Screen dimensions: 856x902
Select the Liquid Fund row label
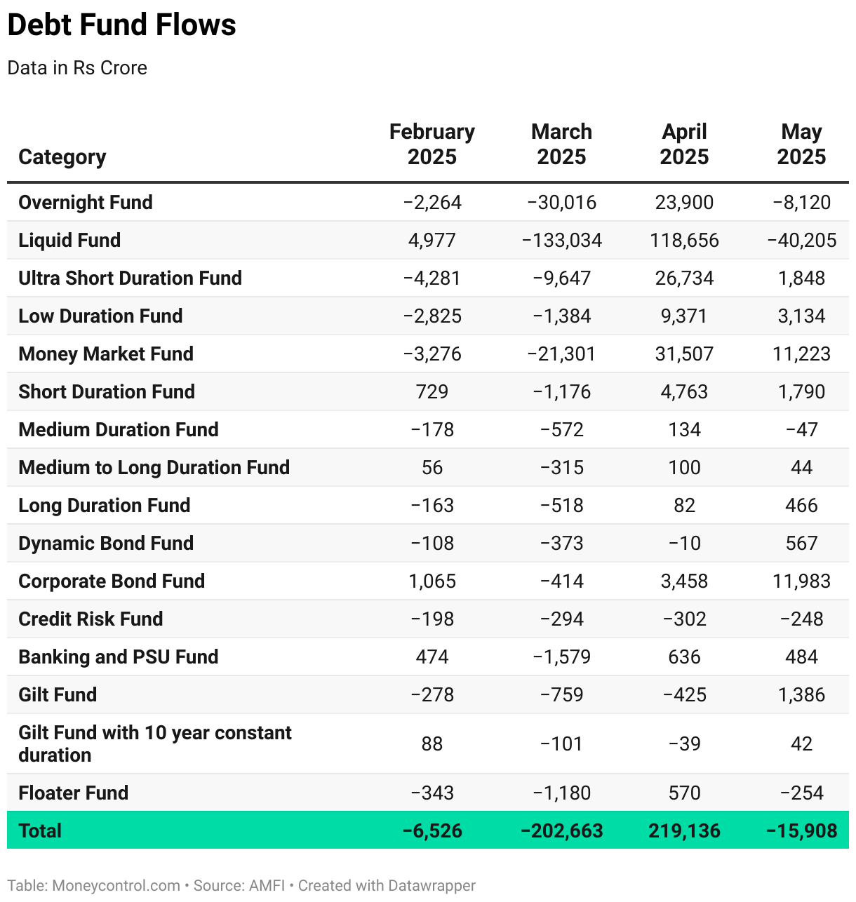click(69, 241)
